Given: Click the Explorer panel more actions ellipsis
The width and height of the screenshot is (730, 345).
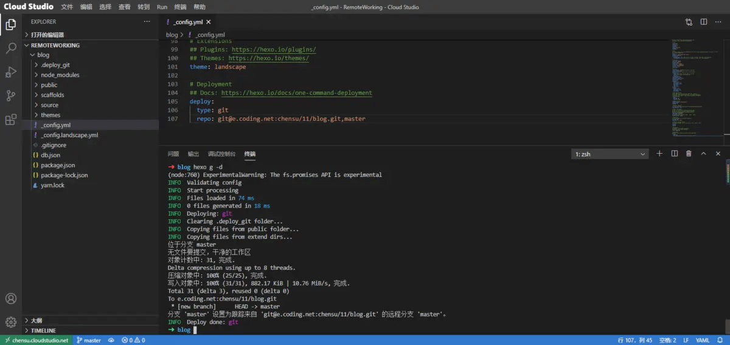Looking at the screenshot, I should 147,21.
